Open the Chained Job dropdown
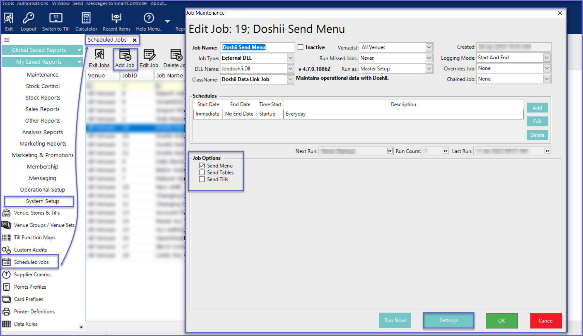The width and height of the screenshot is (583, 336). 547,79
